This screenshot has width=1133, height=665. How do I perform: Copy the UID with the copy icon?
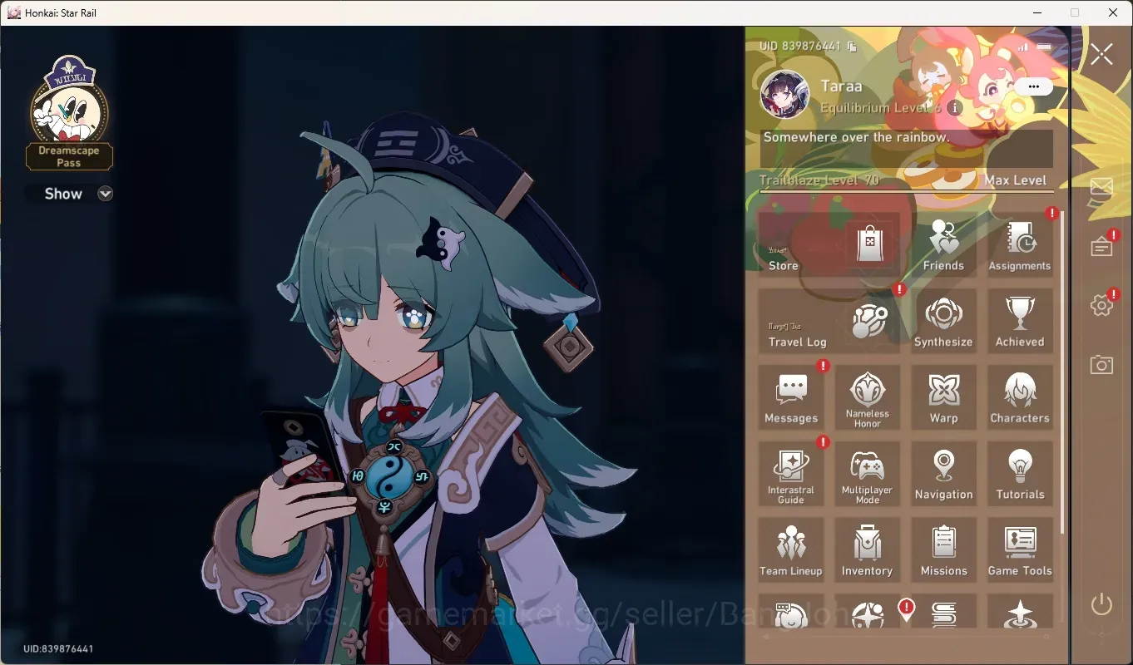851,47
